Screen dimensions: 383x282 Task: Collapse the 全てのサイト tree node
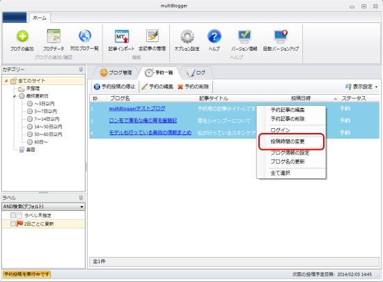pos(6,81)
